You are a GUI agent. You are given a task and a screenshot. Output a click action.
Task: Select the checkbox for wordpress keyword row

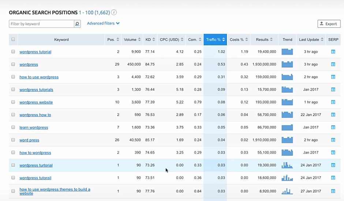click(x=13, y=64)
